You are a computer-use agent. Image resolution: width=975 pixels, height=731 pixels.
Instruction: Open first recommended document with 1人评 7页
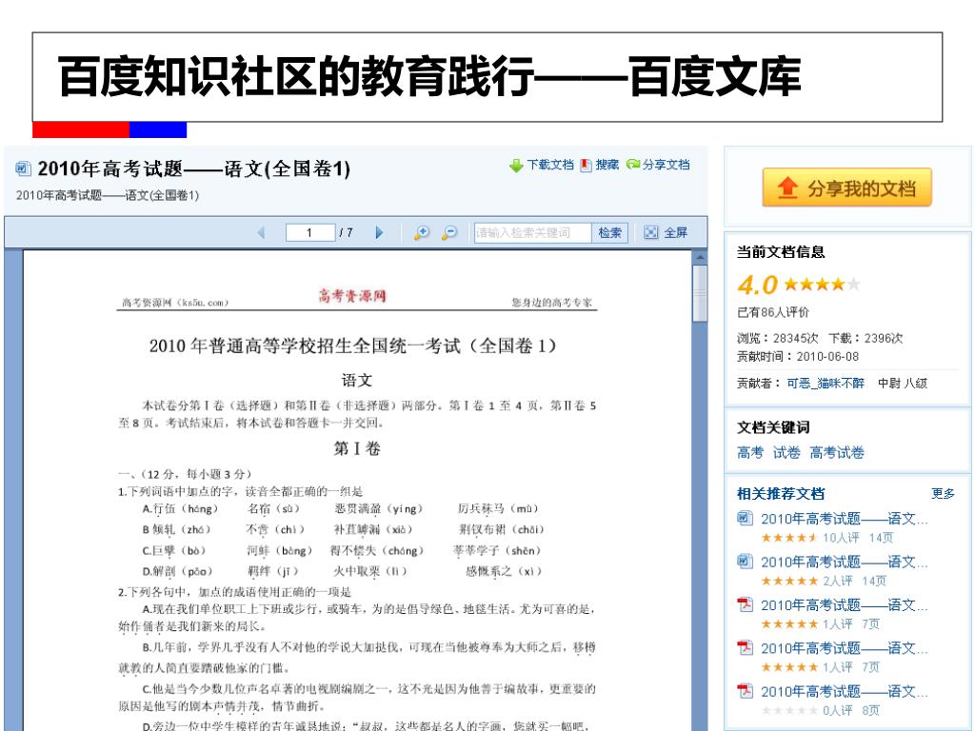pos(845,604)
